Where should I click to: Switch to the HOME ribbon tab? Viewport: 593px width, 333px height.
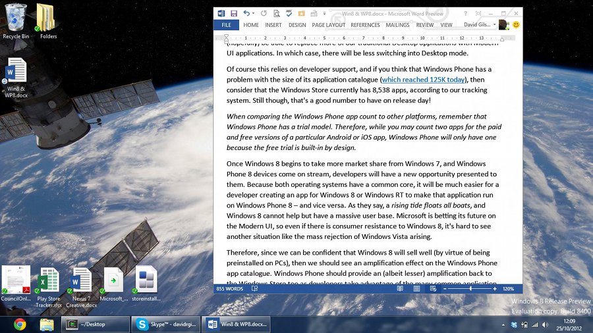(x=251, y=25)
